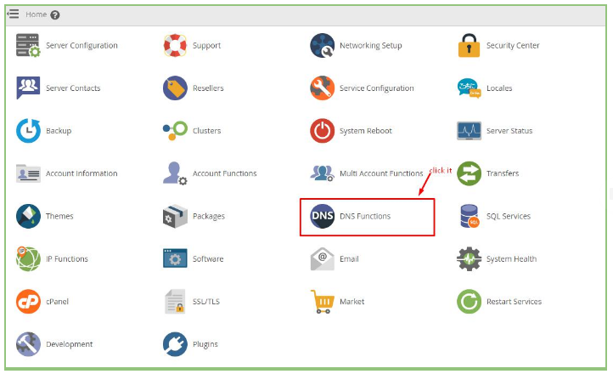Click the Email envelope icon
This screenshot has width=613, height=374.
[x=322, y=258]
